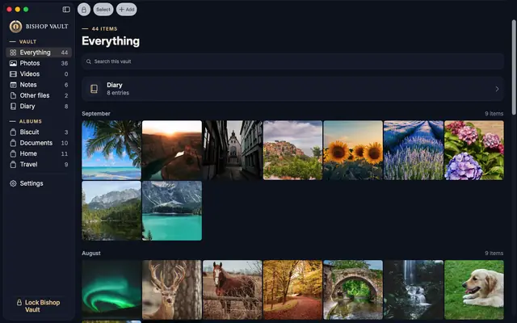Open the brown horse photo
The image size is (517, 323).
(x=233, y=290)
